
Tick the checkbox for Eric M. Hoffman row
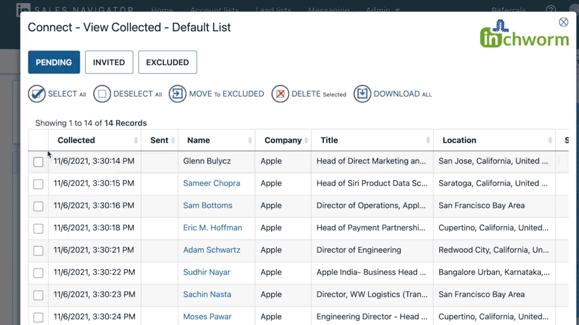point(39,229)
